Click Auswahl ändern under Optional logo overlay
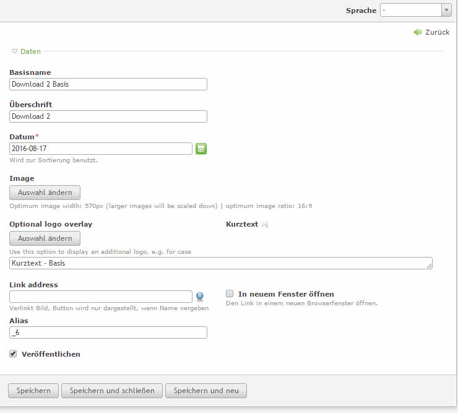 click(45, 238)
